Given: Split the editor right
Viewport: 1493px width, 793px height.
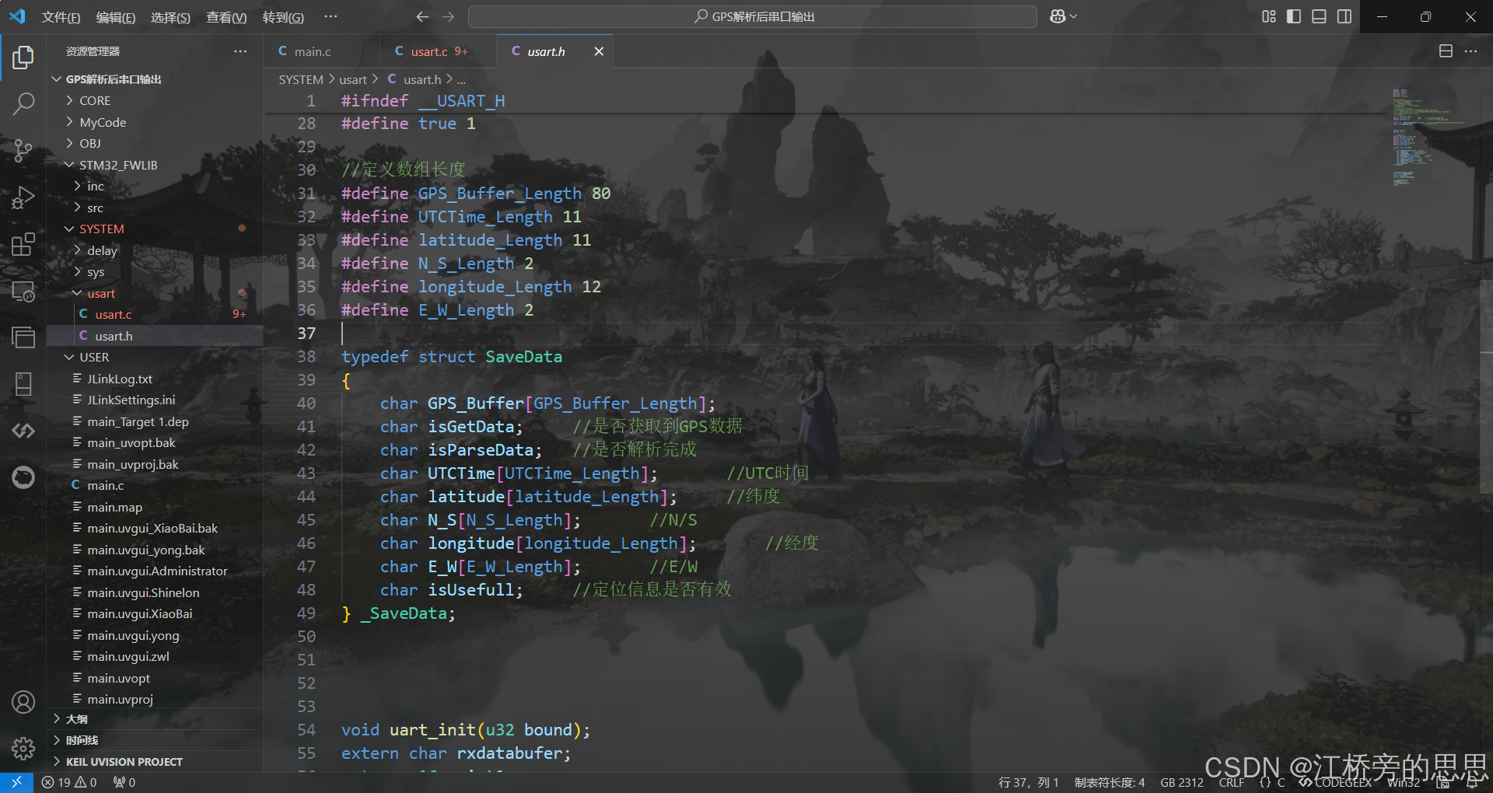Looking at the screenshot, I should 1446,51.
